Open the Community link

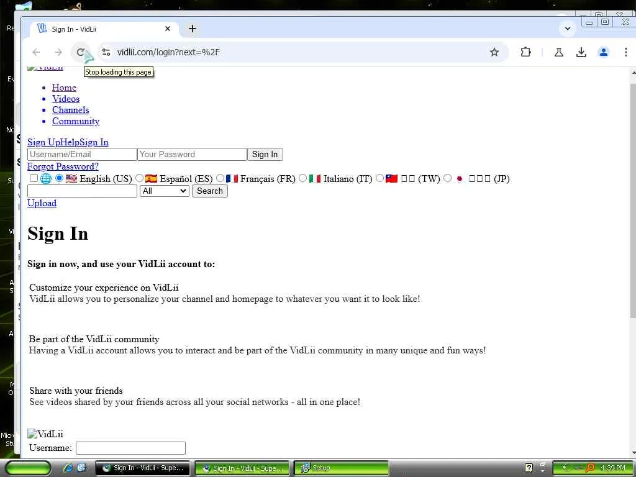pos(76,121)
